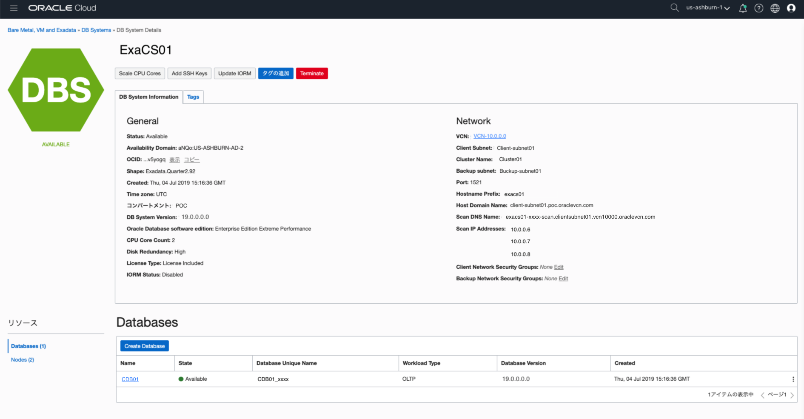Click the Availability Domain value
Image resolution: width=804 pixels, height=419 pixels.
tap(211, 148)
